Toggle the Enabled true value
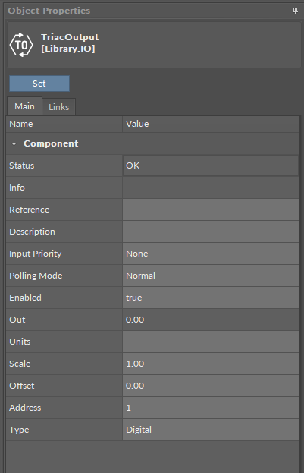This screenshot has width=304, height=473. tap(211, 298)
